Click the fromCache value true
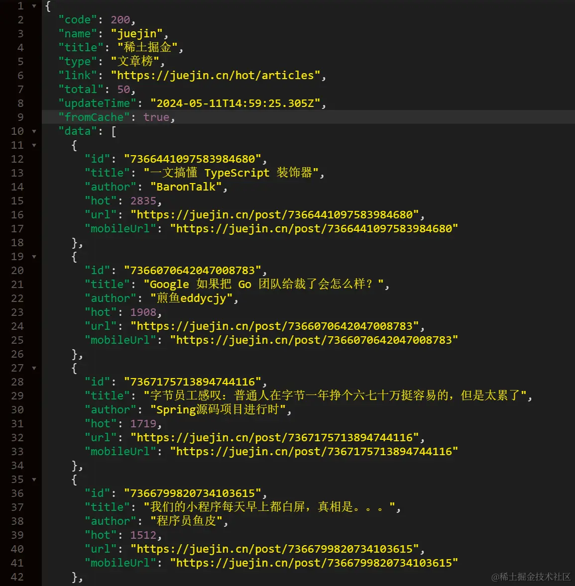Image resolution: width=575 pixels, height=586 pixels. [x=156, y=117]
